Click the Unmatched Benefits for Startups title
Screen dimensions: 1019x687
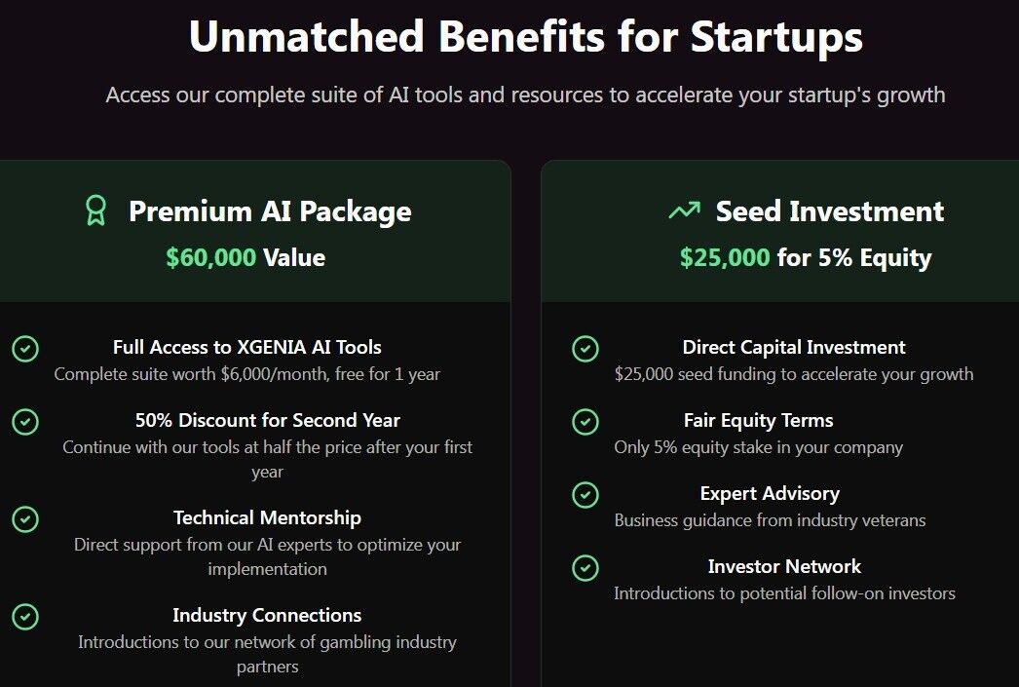point(526,36)
